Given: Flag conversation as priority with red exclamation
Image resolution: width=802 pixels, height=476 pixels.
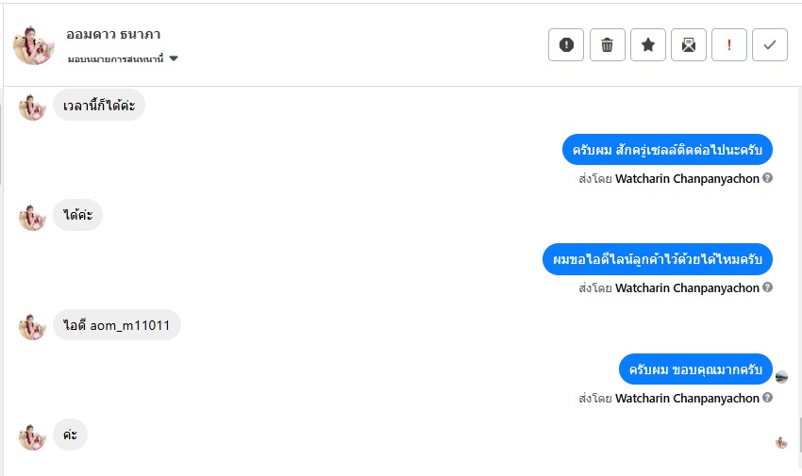Looking at the screenshot, I should [x=729, y=44].
